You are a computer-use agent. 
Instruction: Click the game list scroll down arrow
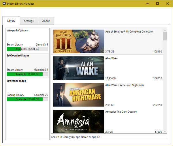pos(165,131)
